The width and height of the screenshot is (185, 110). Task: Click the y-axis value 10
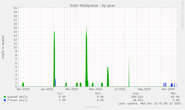[x=15, y=47]
